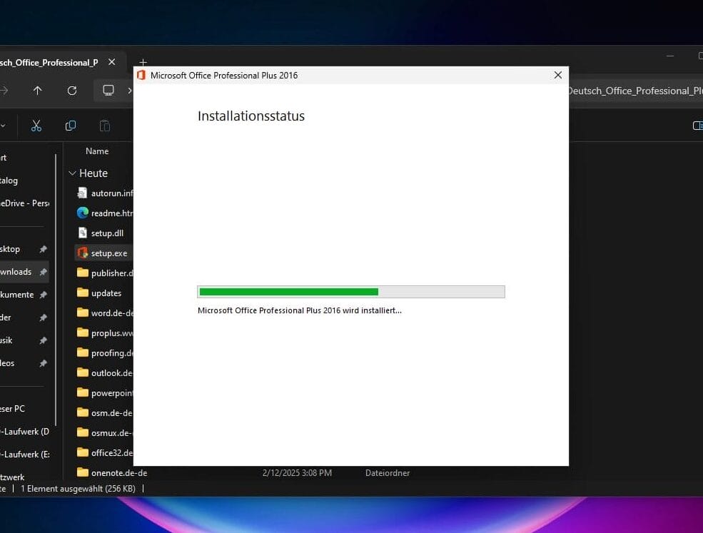Close the Deutsch_Office_Professional Explorer tab
The image size is (703, 533).
[111, 62]
